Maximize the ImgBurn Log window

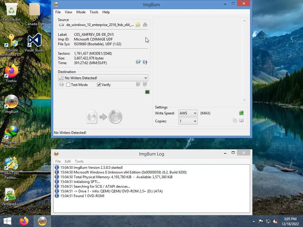[233, 153]
